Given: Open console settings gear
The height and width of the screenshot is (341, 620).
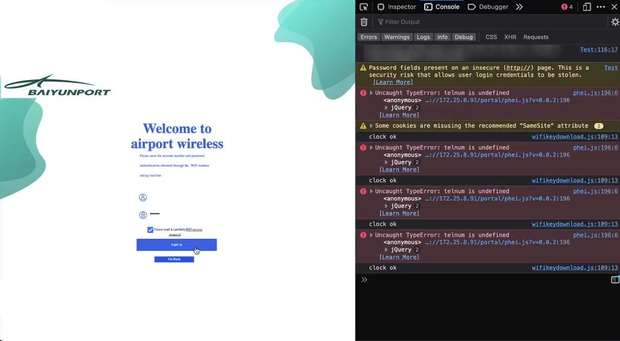Looking at the screenshot, I should click(615, 22).
